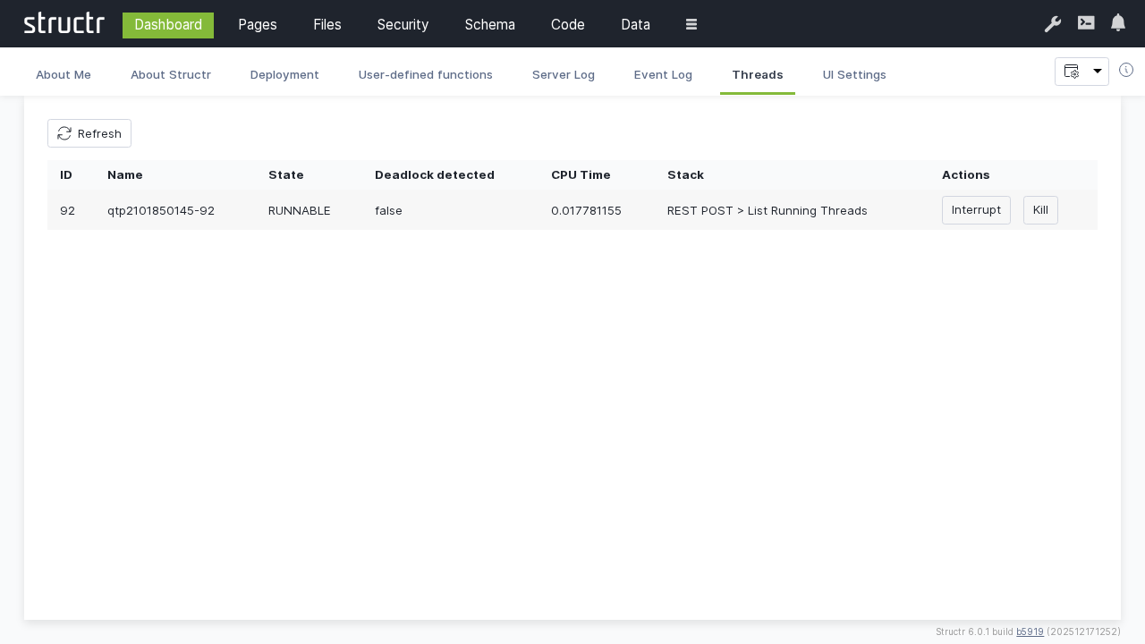Open the Security section
1145x644 pixels.
point(403,25)
